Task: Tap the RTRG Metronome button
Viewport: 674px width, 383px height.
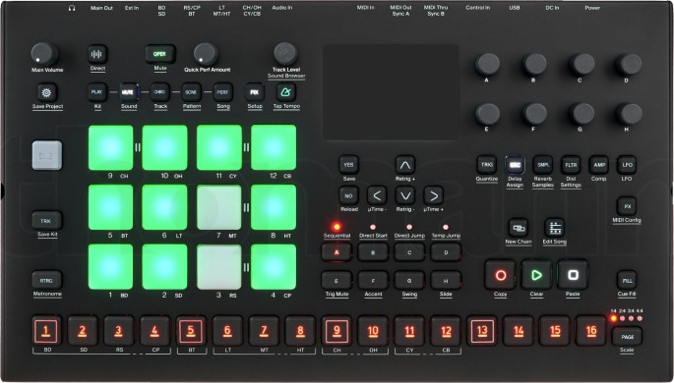Action: 47,281
